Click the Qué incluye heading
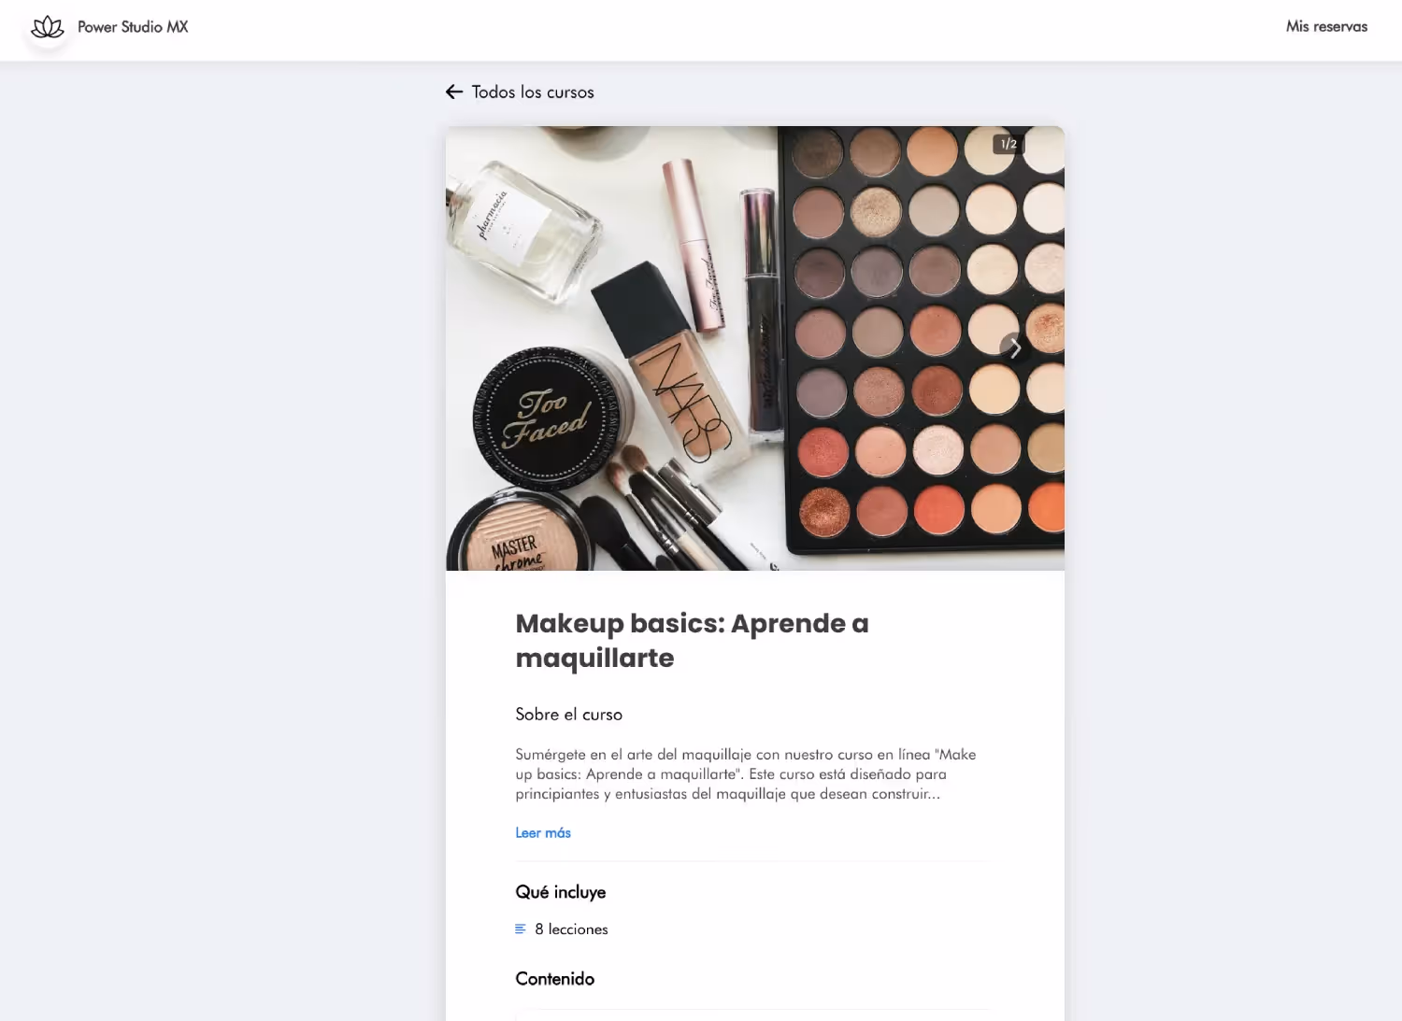The width and height of the screenshot is (1402, 1021). [561, 892]
